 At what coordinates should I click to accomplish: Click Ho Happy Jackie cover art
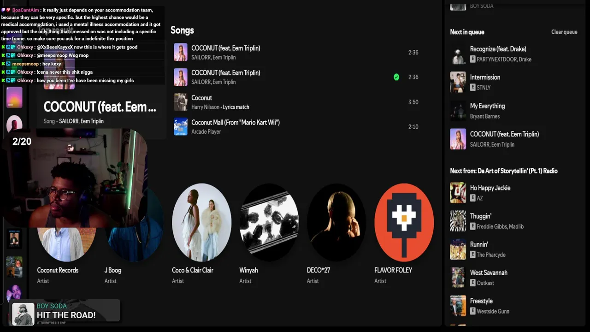[458, 193]
